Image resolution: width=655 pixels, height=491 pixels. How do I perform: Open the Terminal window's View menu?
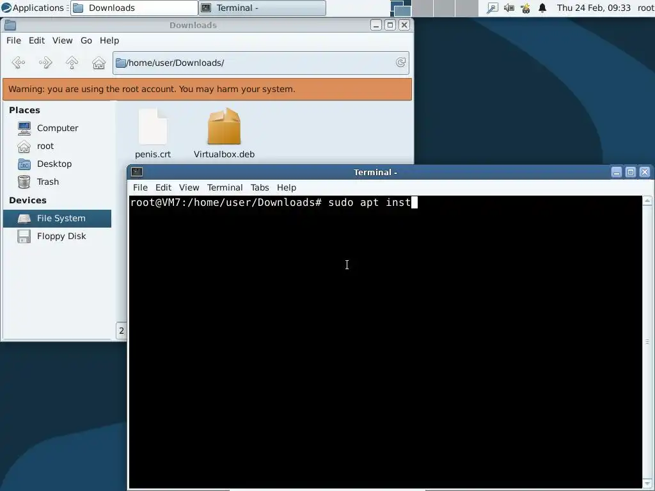[x=189, y=187]
